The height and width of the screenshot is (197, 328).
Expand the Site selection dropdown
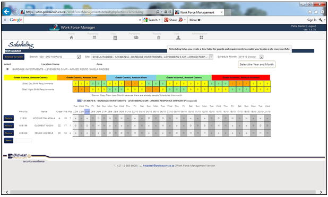(x=211, y=57)
